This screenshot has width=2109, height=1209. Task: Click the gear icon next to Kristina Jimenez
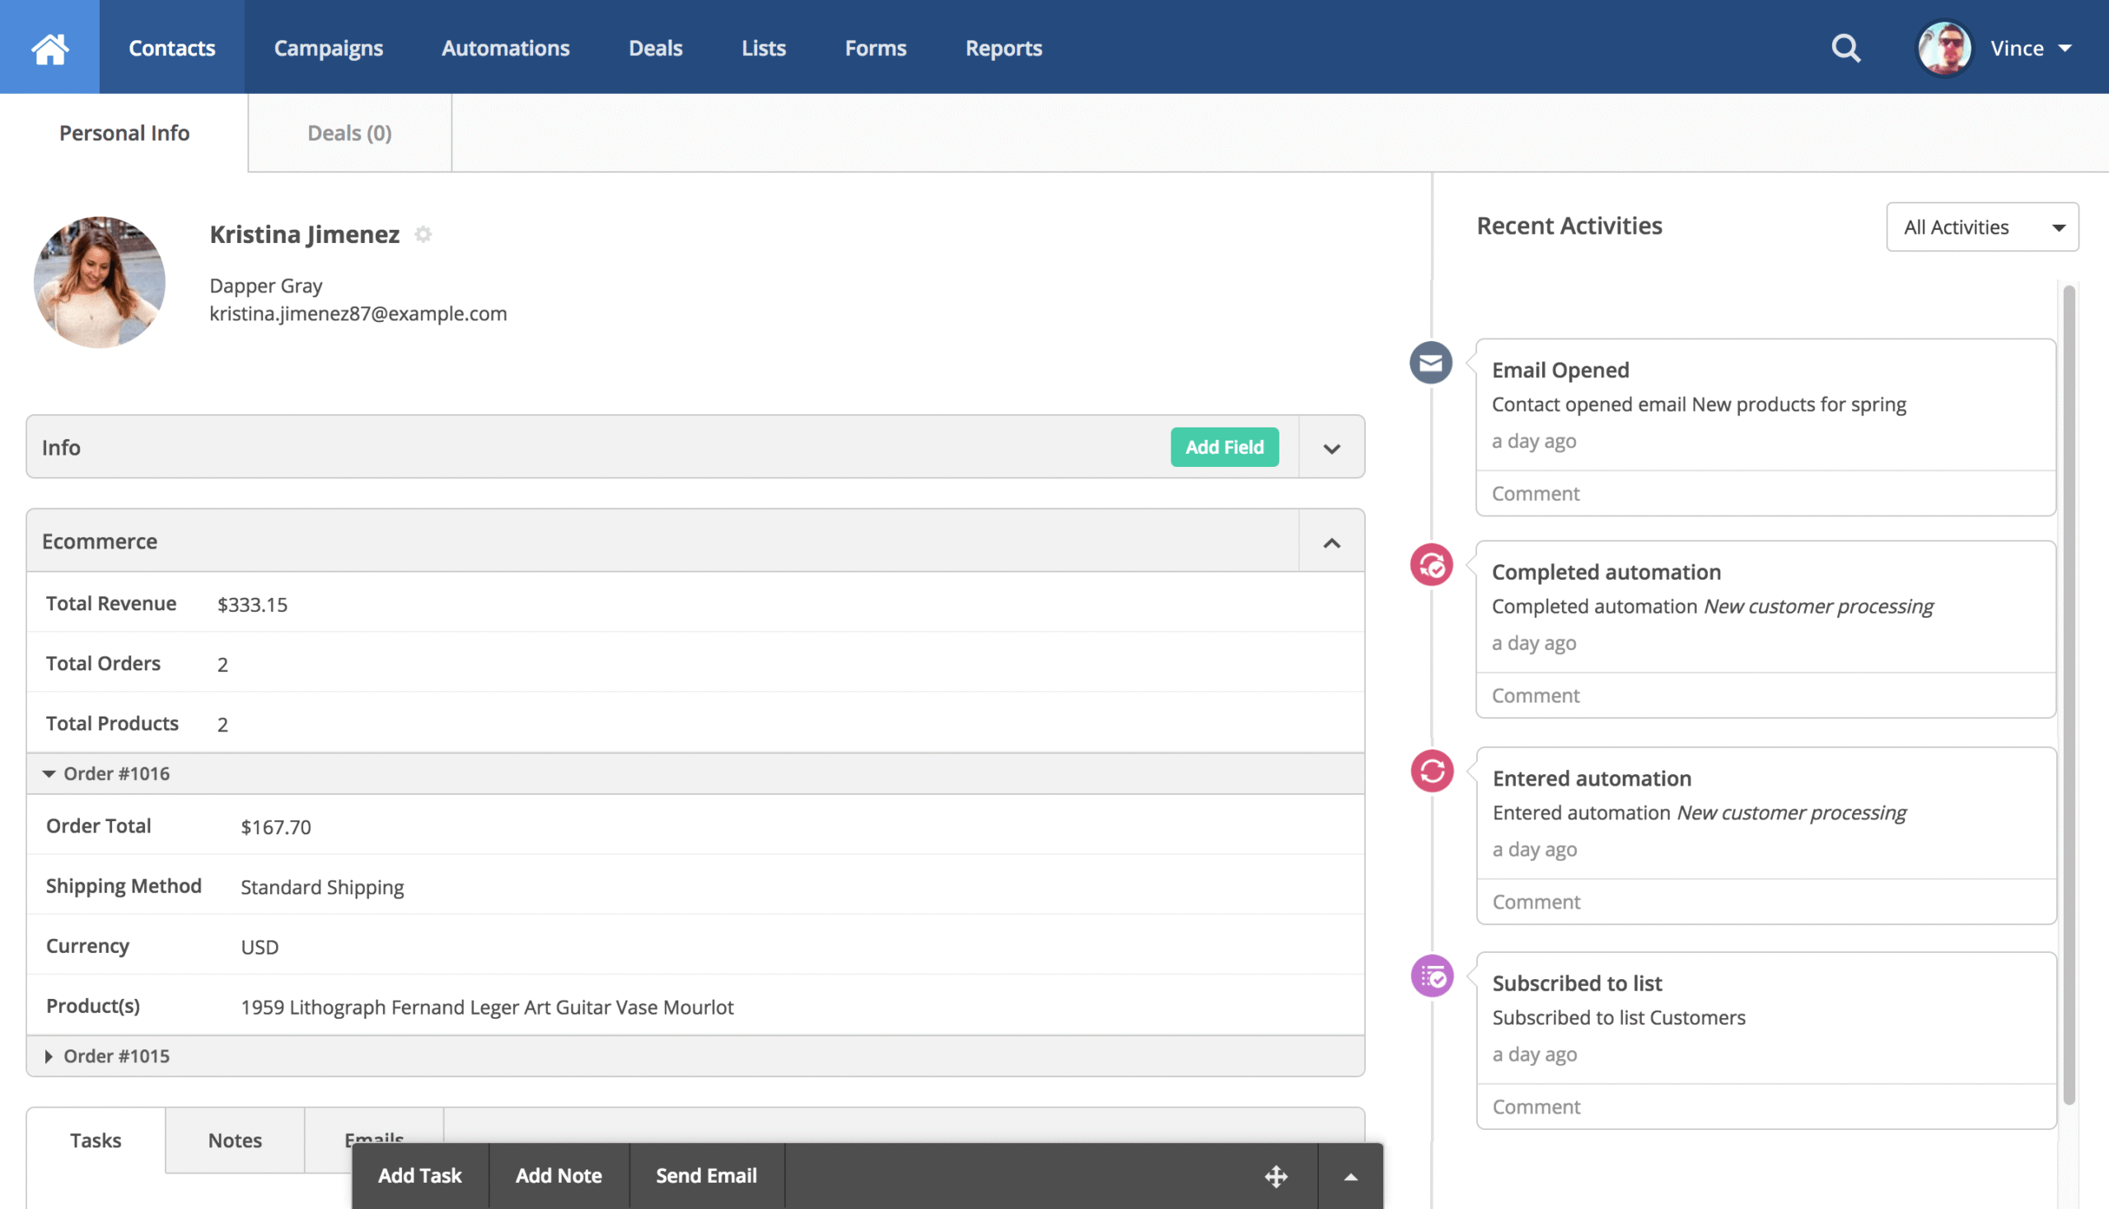pos(423,235)
